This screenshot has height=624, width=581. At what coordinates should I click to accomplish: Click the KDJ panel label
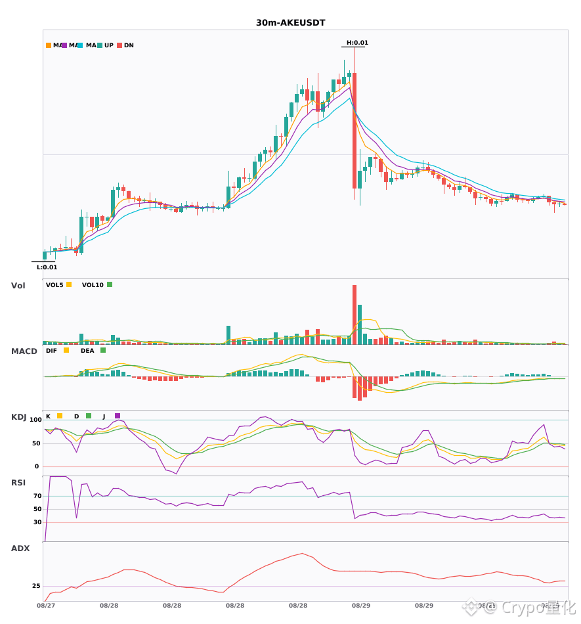[18, 417]
